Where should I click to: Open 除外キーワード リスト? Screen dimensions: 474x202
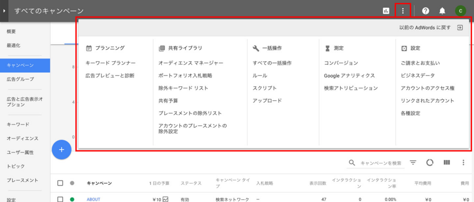click(183, 88)
